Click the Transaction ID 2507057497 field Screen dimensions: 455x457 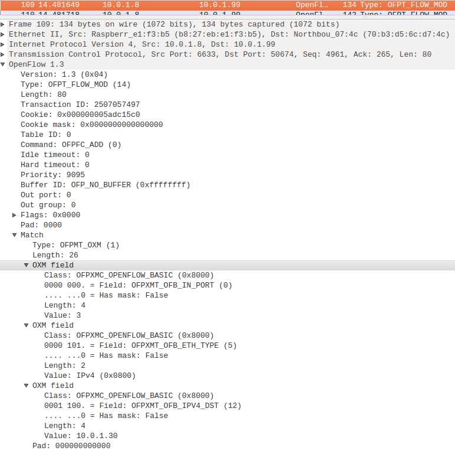point(80,105)
